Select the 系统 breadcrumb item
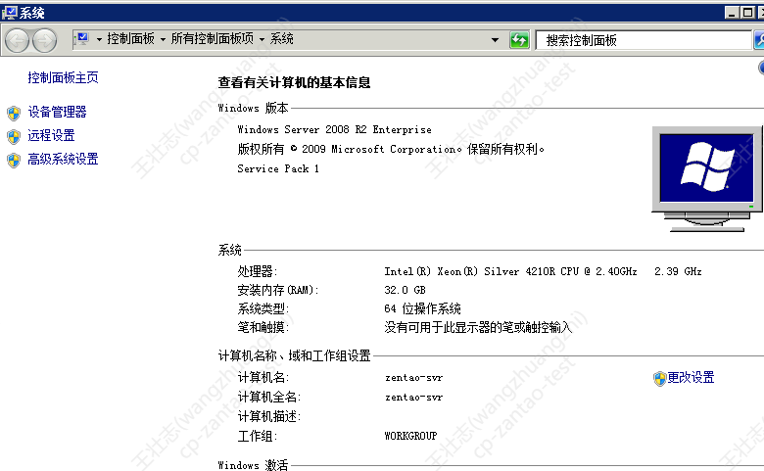764x471 pixels. (x=282, y=38)
